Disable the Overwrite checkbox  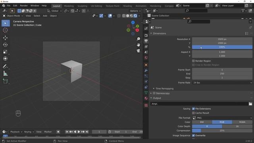[193, 135]
